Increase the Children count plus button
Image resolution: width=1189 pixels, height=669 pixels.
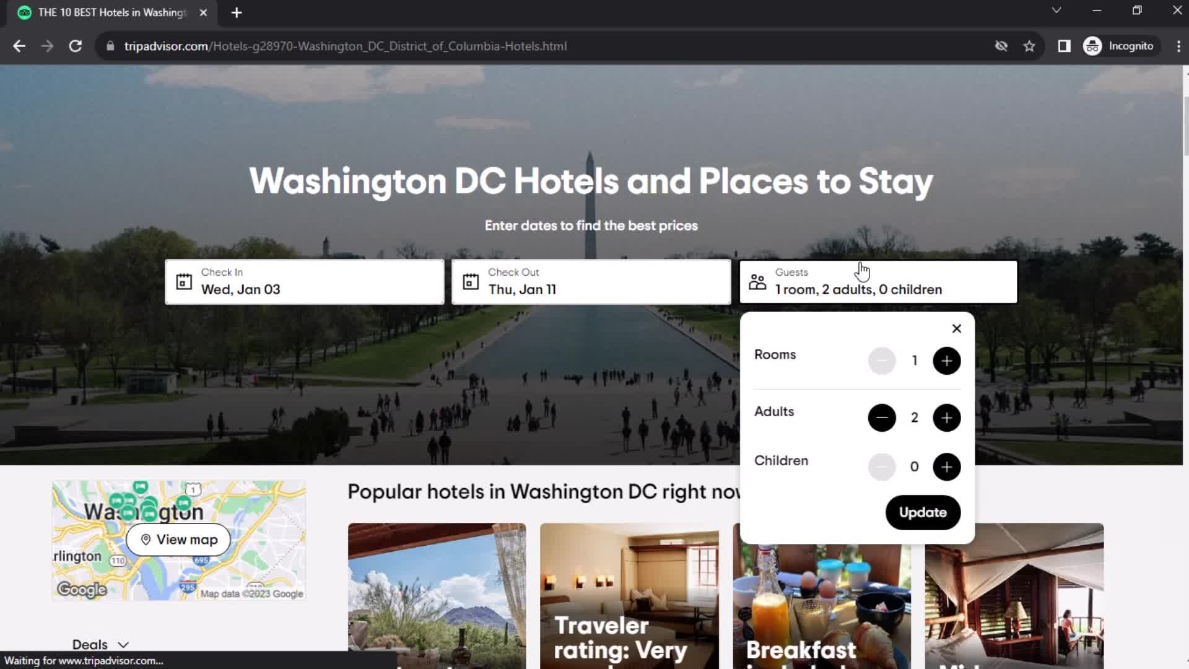pos(946,466)
